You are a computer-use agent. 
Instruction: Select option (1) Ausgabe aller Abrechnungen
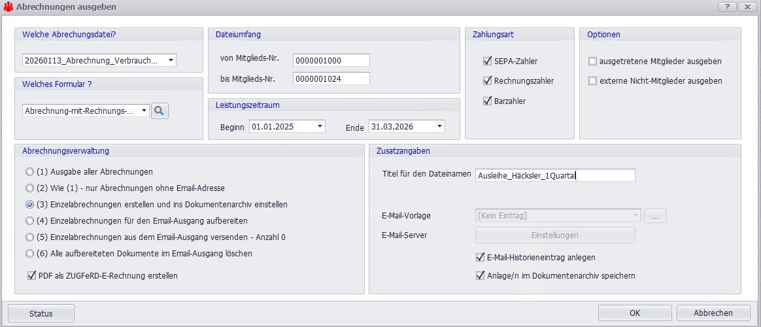pos(29,172)
